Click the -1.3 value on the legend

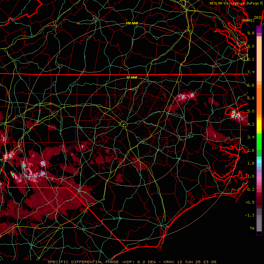250,215
